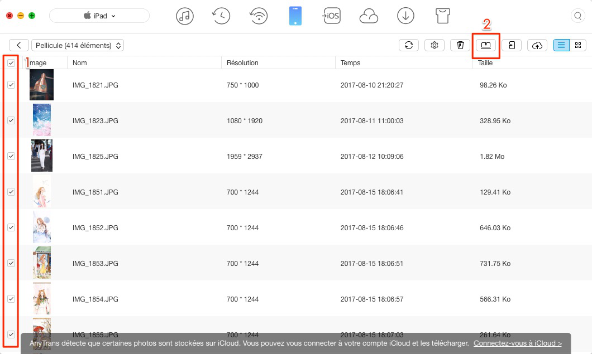
Task: Go back with the left arrow
Action: tap(18, 45)
